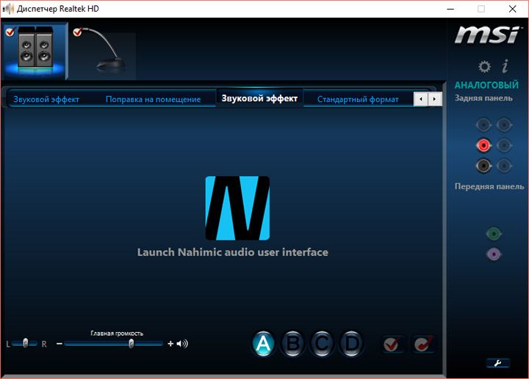Click first checkmark button beside preset D
This screenshot has width=529, height=379.
coord(392,344)
